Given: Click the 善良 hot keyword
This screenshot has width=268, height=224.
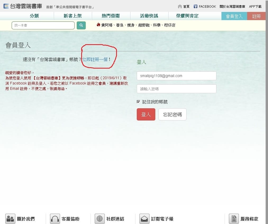Looking at the screenshot, I should click(120, 25).
